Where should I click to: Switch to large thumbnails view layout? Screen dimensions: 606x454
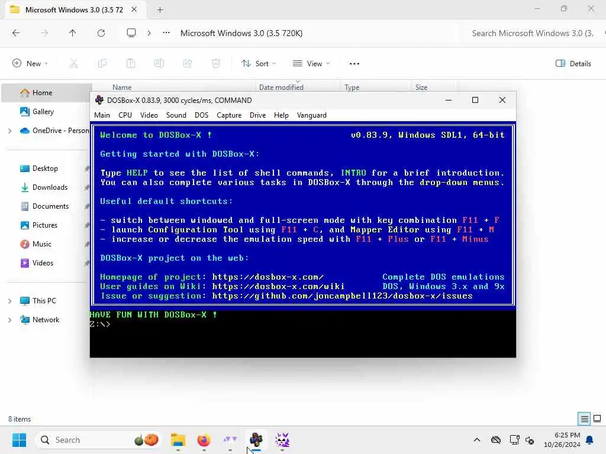click(597, 419)
